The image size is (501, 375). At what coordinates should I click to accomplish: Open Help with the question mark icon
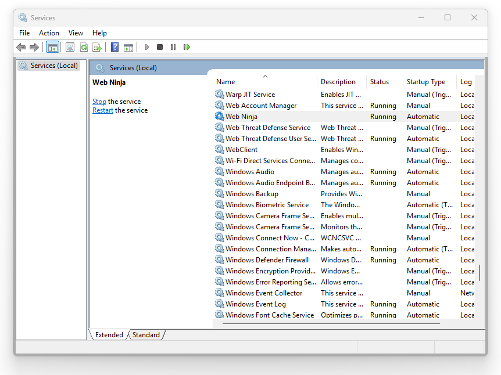click(x=114, y=47)
